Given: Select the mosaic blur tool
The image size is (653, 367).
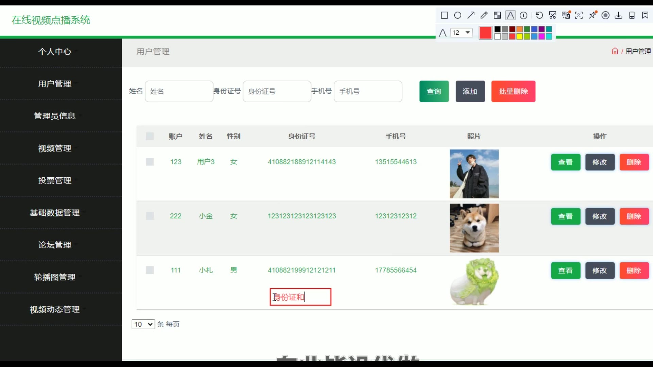Looking at the screenshot, I should [x=497, y=15].
